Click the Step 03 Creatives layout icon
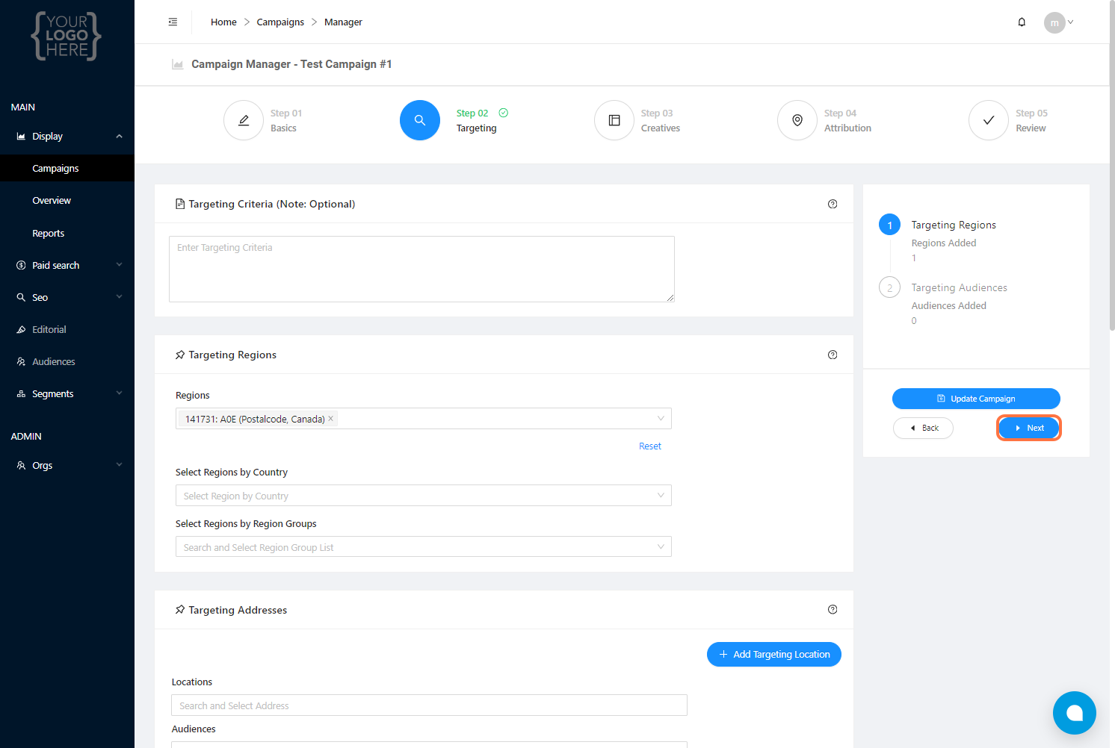The height and width of the screenshot is (748, 1115). pos(614,120)
